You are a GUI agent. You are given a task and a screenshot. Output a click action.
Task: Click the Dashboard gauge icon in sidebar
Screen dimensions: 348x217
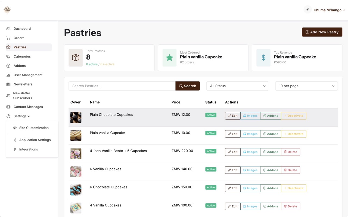[x=8, y=29]
